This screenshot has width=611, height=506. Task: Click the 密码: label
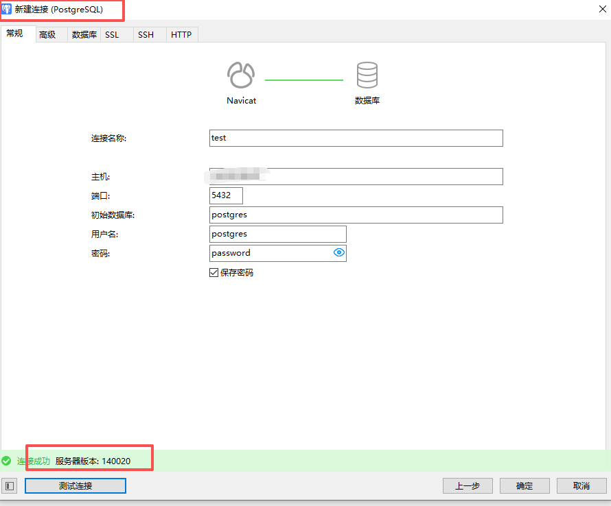(x=100, y=254)
